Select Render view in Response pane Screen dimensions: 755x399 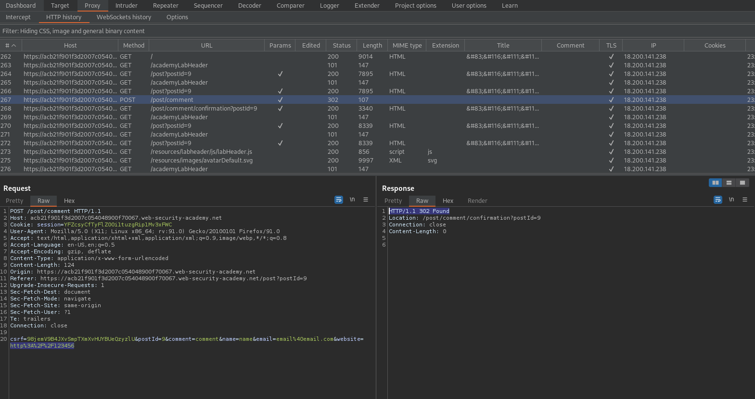coord(477,201)
